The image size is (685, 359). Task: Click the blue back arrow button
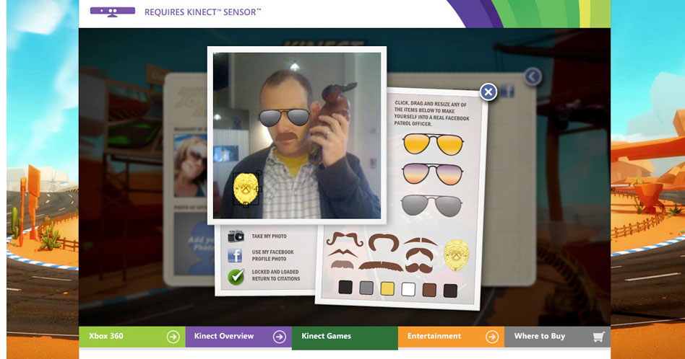click(x=533, y=77)
